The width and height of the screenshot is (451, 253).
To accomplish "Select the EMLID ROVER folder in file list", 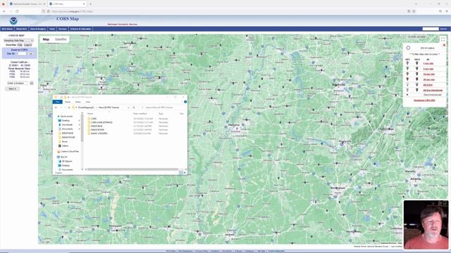I will coord(97,129).
